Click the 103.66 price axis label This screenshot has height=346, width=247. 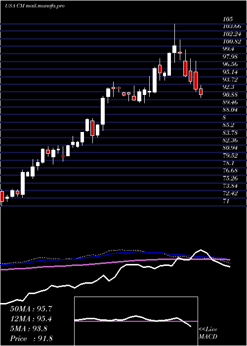[232, 27]
